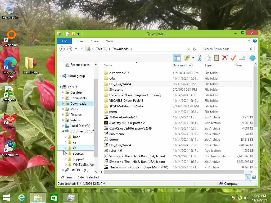This screenshot has height=203, width=271.
Task: Open the Help question mark icon
Action: (x=255, y=41)
